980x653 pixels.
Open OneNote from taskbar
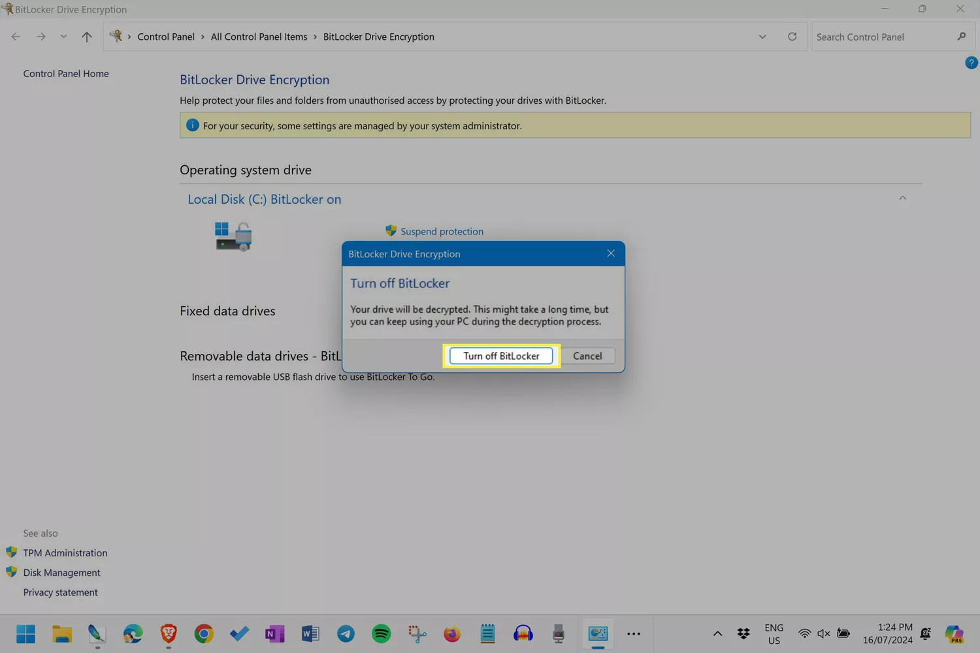point(275,634)
